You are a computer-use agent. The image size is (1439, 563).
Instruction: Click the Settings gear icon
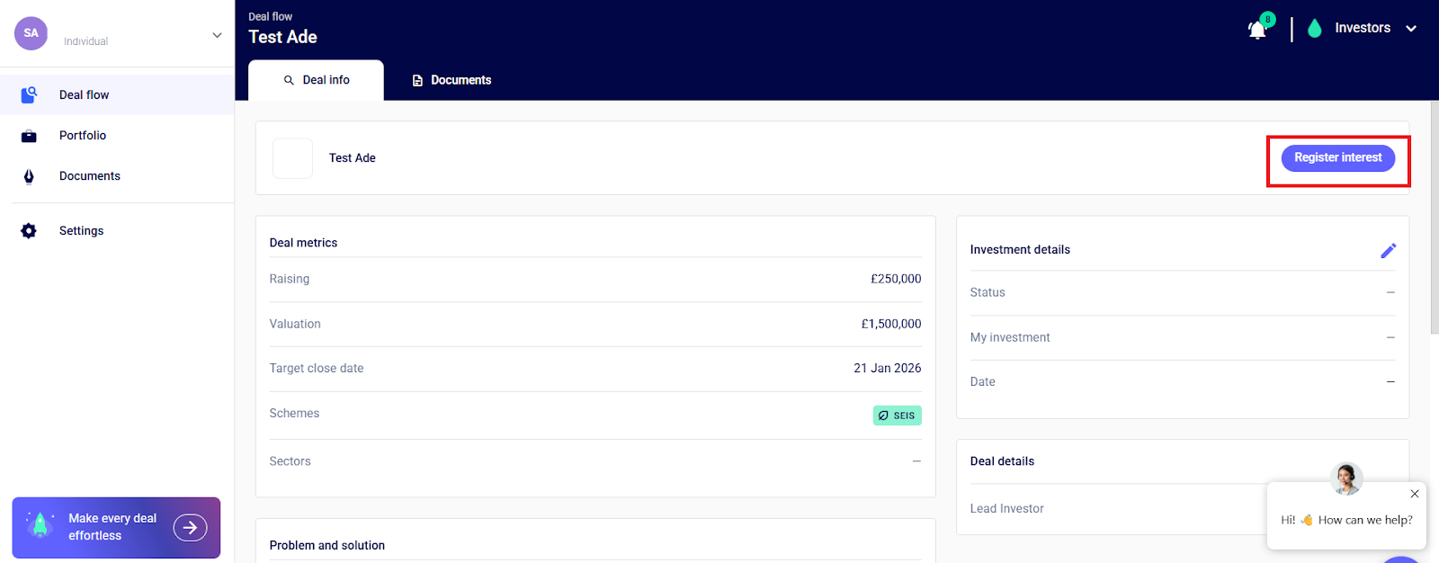tap(29, 231)
